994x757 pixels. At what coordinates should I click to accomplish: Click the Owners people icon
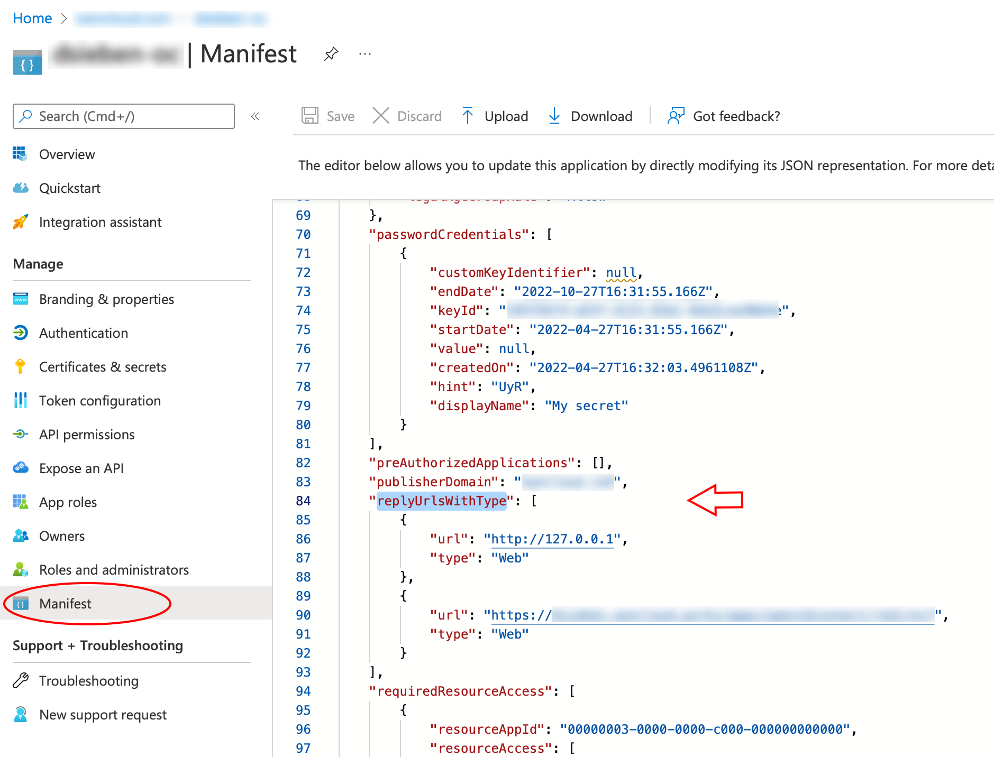pos(20,536)
